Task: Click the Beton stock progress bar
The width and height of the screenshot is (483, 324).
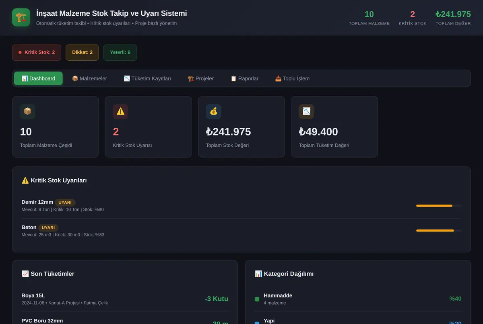Action: tap(439, 230)
